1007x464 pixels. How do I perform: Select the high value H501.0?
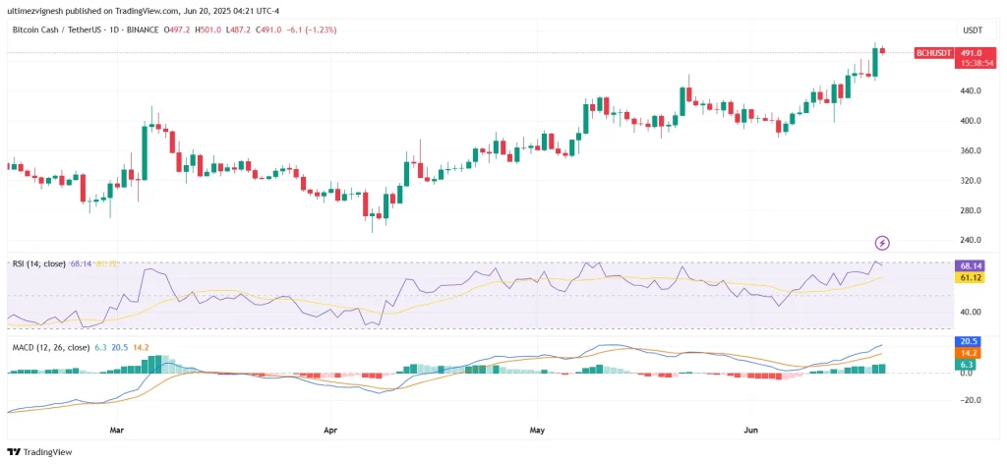click(208, 29)
